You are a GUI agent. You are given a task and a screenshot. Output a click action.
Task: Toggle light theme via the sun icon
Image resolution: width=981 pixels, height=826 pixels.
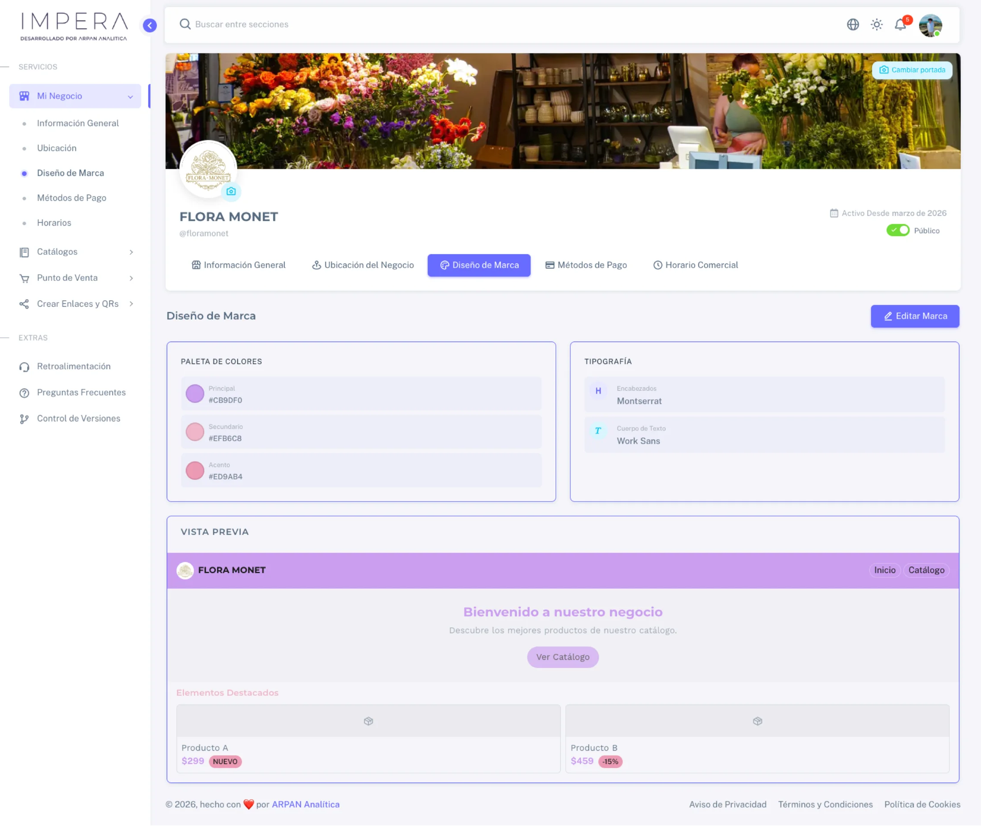coord(876,25)
